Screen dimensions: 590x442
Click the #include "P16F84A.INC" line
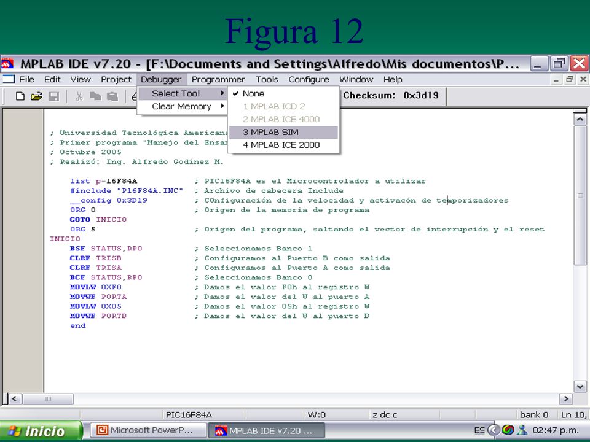coord(127,190)
